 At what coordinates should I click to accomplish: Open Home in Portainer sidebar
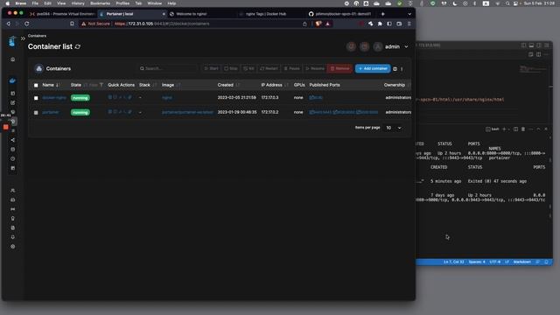click(13, 59)
